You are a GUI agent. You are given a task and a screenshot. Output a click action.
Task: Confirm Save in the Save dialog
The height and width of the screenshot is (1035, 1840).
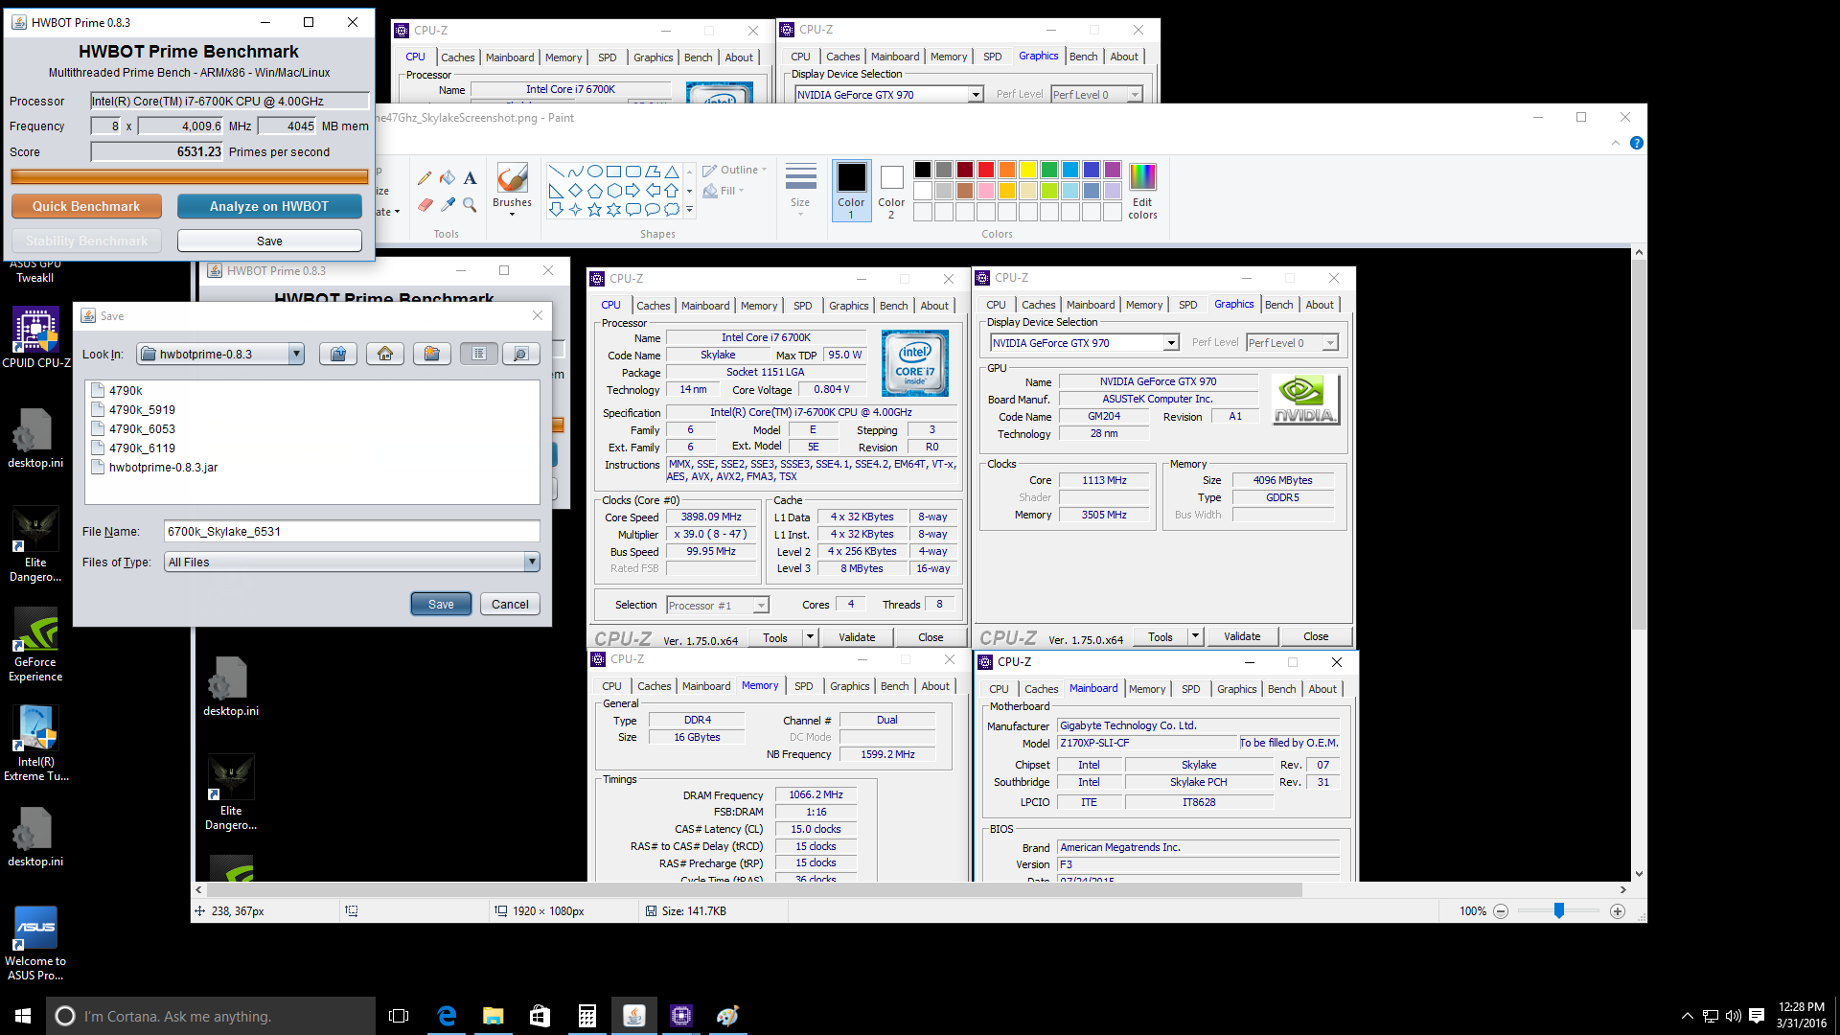441,604
